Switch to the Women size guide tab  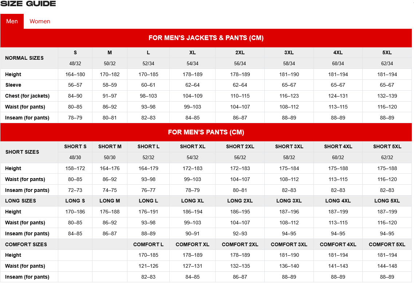[40, 21]
